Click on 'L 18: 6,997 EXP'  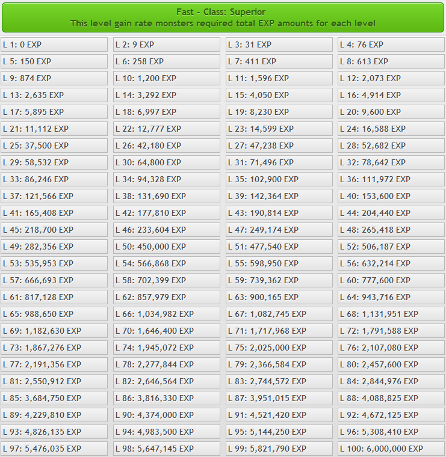click(167, 112)
